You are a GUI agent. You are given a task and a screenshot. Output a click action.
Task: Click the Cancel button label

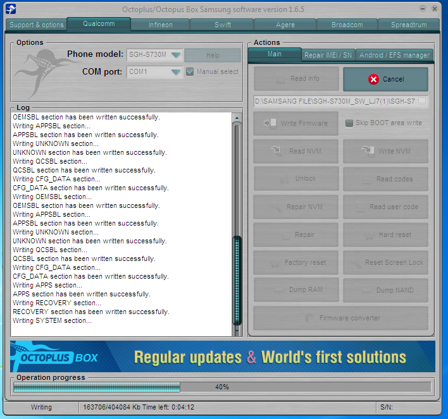coord(393,80)
